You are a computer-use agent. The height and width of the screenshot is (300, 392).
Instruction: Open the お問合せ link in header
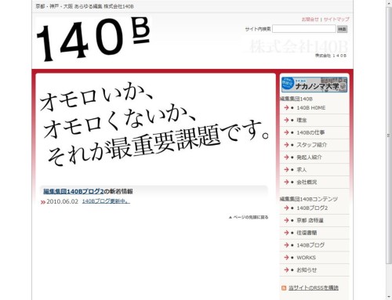point(310,20)
